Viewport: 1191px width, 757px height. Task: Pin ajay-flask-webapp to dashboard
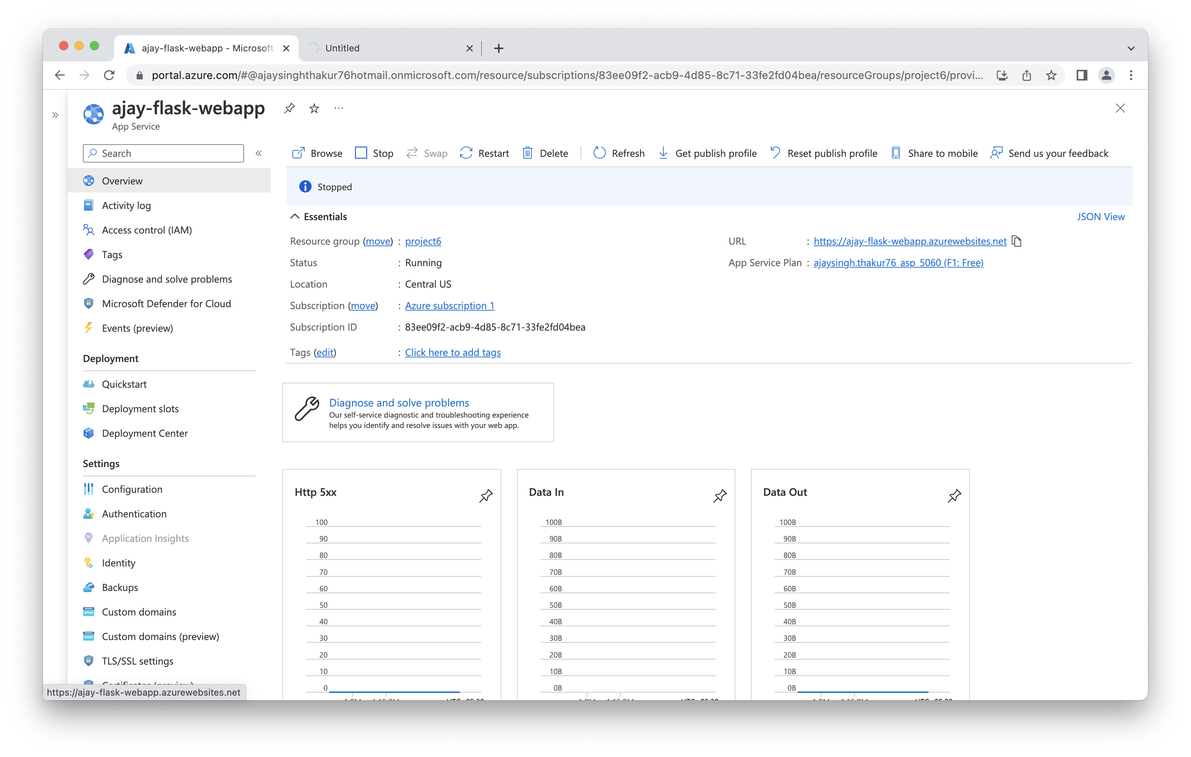(x=290, y=108)
